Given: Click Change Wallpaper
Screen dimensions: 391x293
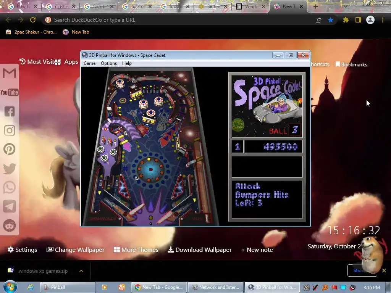Looking at the screenshot, I should point(75,250).
